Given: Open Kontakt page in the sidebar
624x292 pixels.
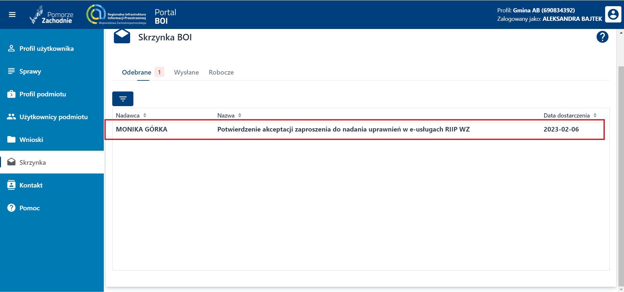Looking at the screenshot, I should click(31, 185).
